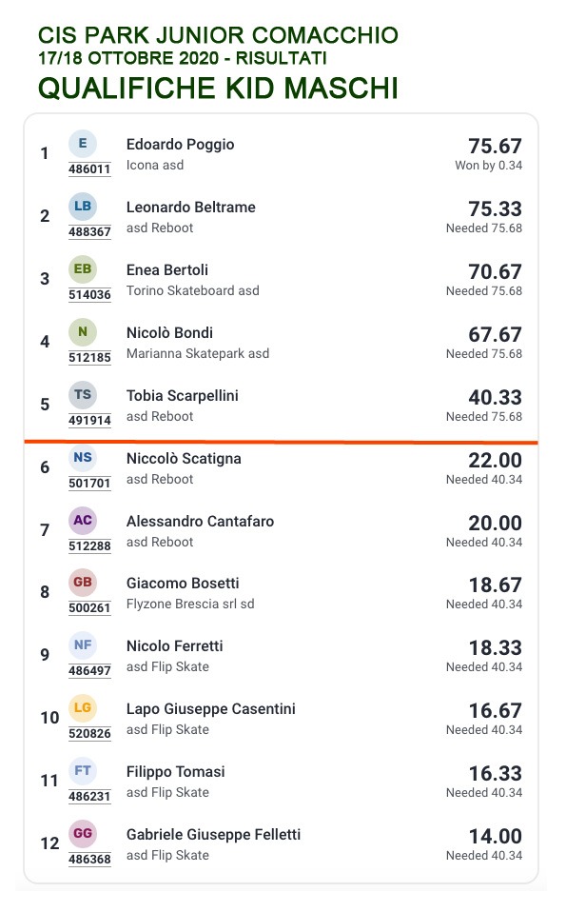
Task: Select the name Leonardo Beltrame
Action: (x=190, y=208)
